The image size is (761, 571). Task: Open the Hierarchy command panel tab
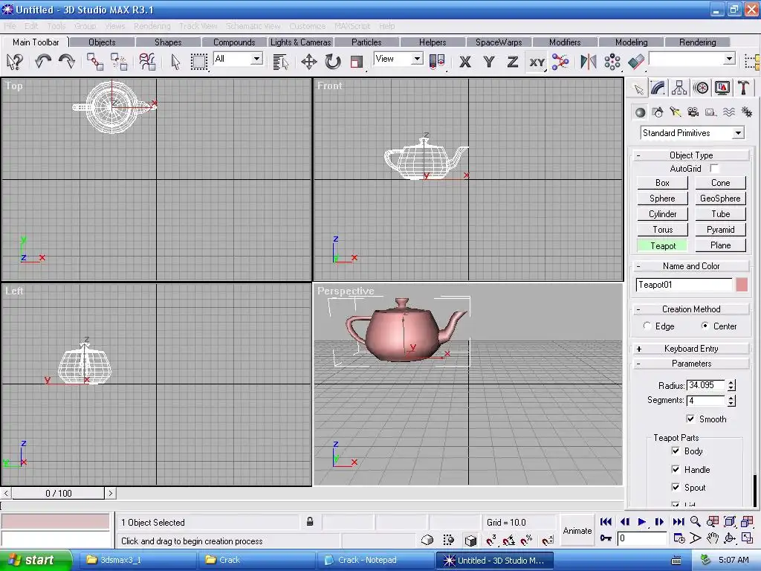[x=679, y=88]
